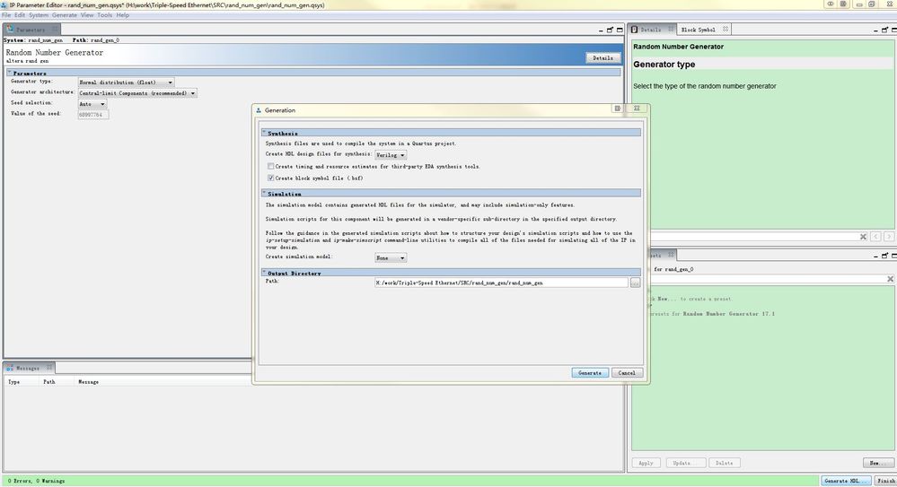The height and width of the screenshot is (487, 897).
Task: Click the Finish button
Action: [x=886, y=481]
